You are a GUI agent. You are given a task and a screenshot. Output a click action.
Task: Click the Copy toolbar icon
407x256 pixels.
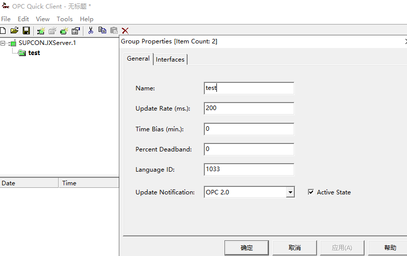102,31
